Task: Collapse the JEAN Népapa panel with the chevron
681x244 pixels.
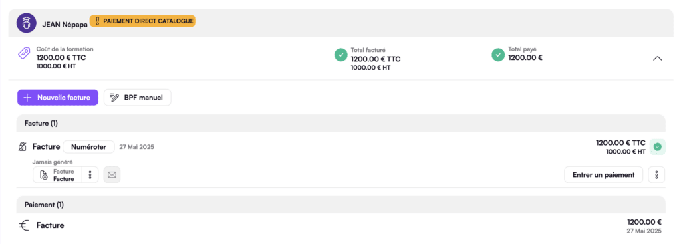Action: tap(658, 59)
